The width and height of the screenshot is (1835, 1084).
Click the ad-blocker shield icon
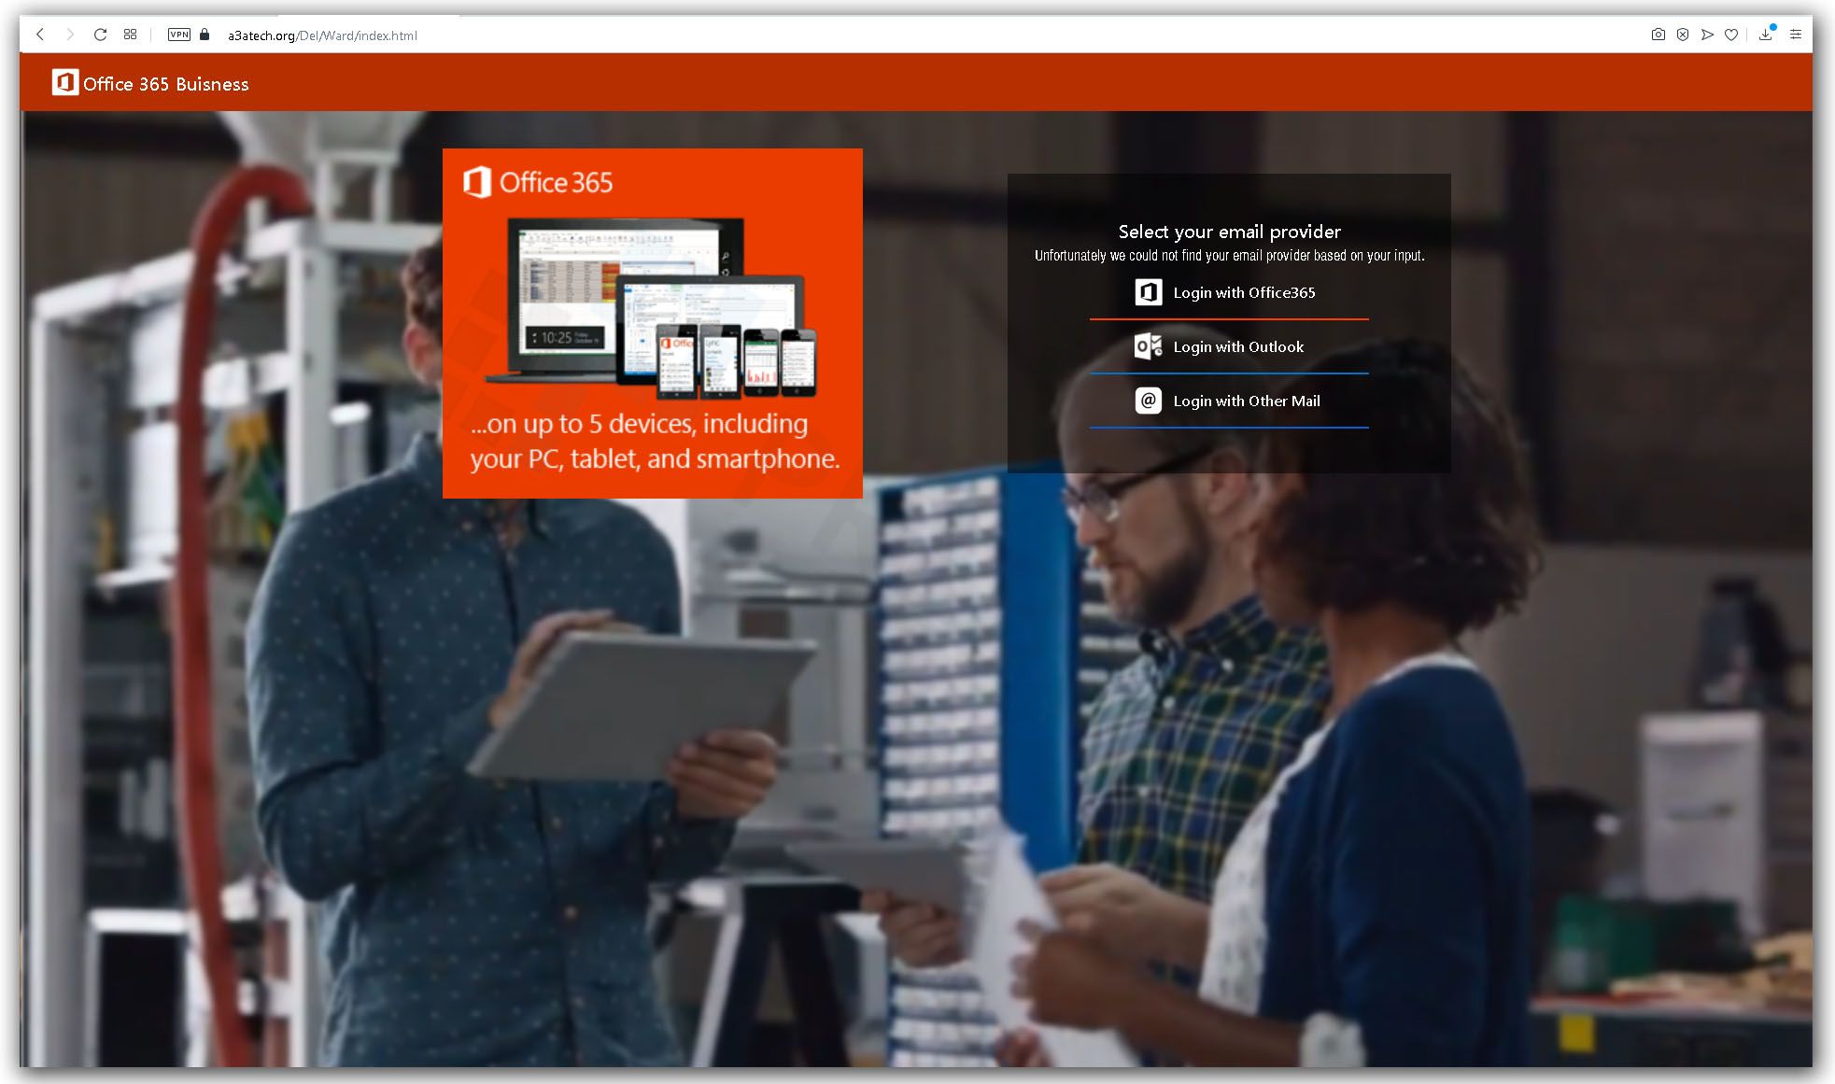tap(1683, 35)
